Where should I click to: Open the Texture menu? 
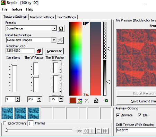[x=17, y=9]
